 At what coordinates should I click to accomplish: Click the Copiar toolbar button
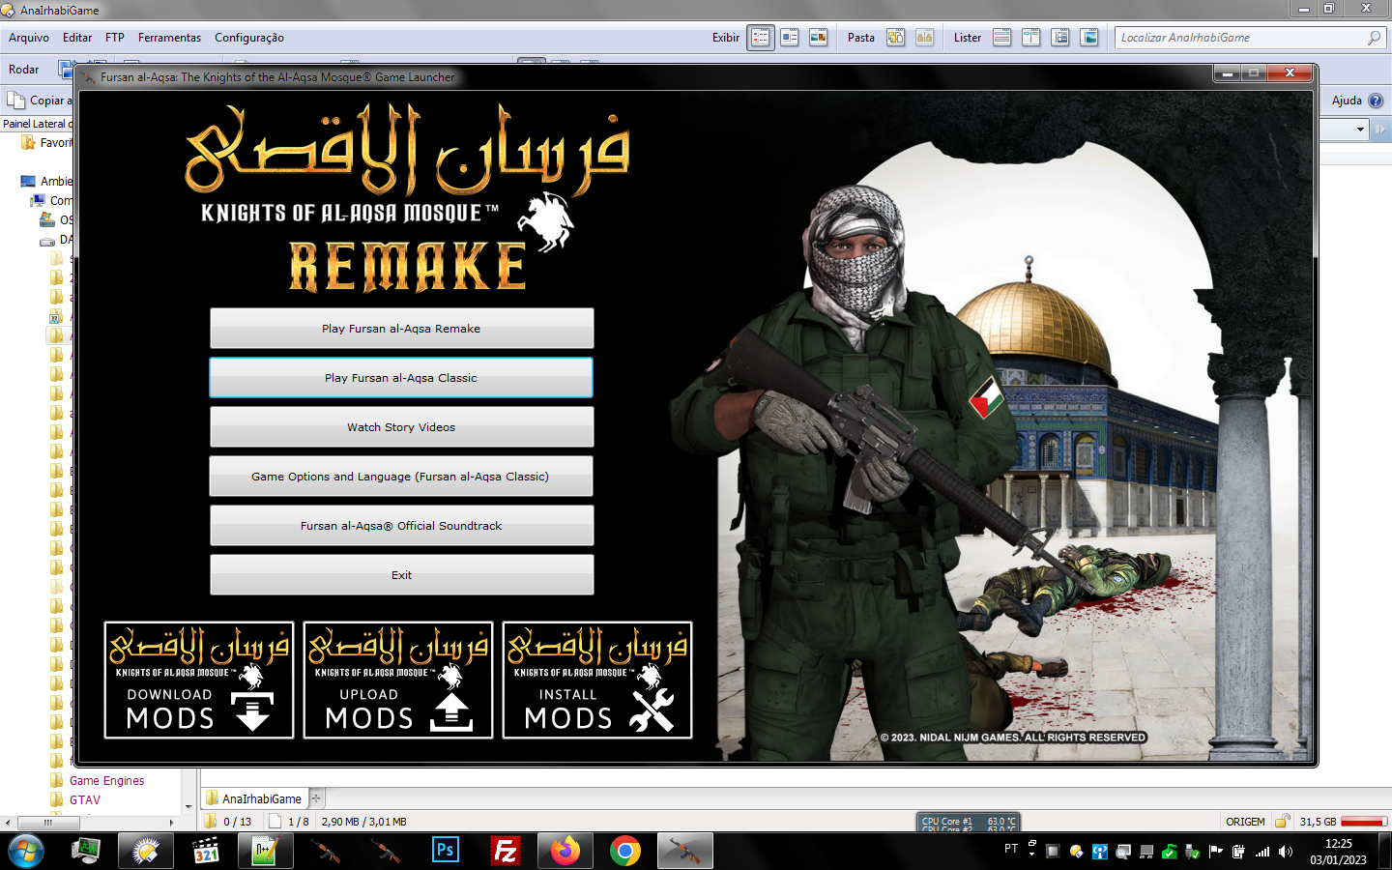39,101
